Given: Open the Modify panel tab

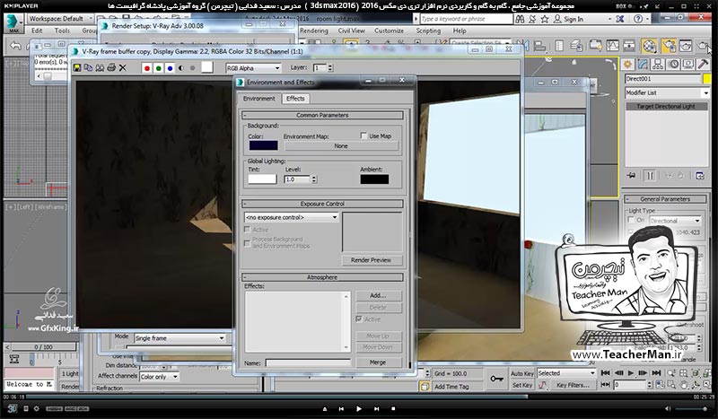Looking at the screenshot, I should [x=643, y=65].
